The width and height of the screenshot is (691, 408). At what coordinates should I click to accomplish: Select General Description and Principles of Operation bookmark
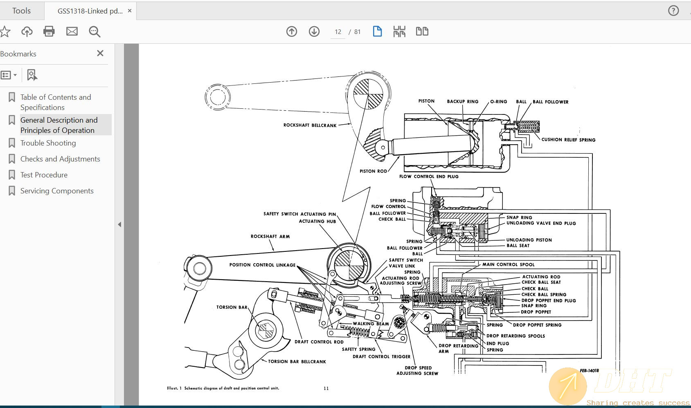(59, 125)
